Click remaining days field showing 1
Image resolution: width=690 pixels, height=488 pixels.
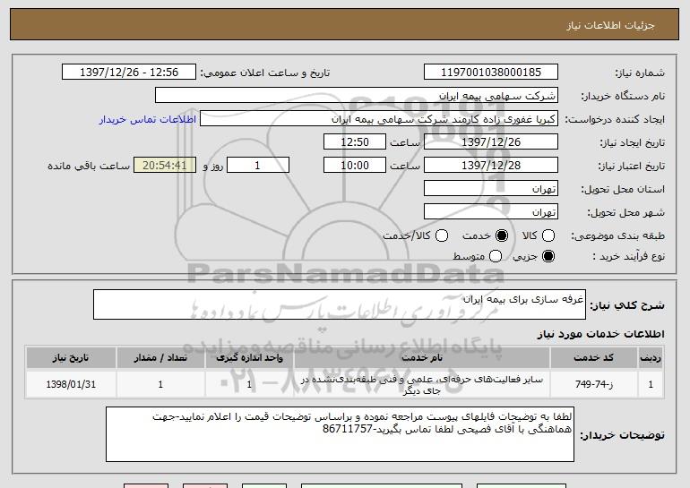tap(258, 166)
